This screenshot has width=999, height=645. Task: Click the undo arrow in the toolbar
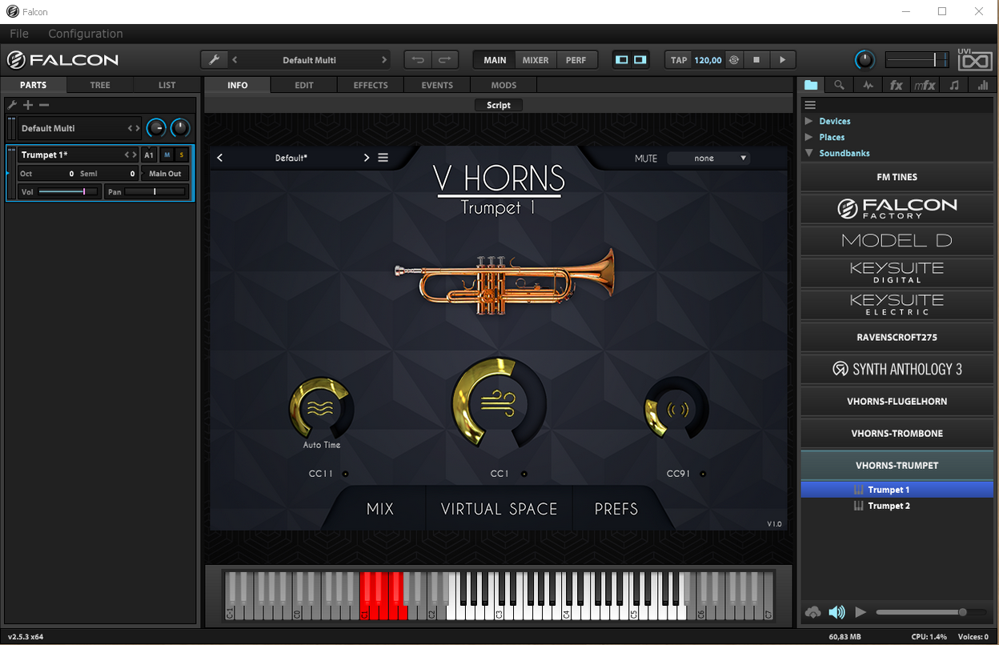[418, 60]
